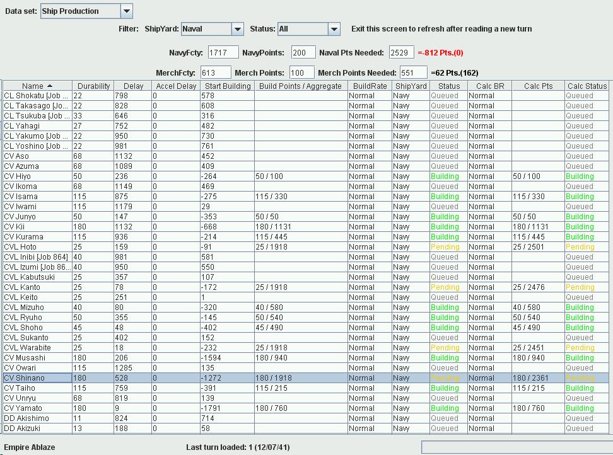Screen dimensions: 613x455
Task: Select the CVL Kabutsuki row name
Action: click(x=38, y=277)
